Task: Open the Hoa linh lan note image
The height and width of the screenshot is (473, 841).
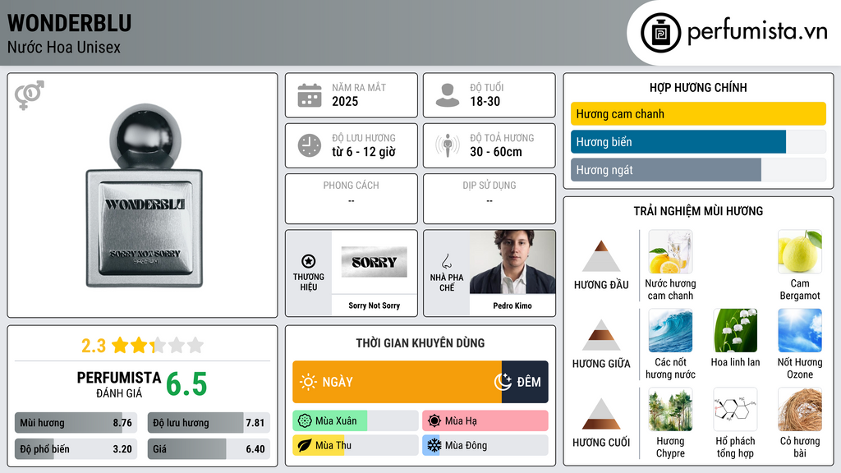Action: (x=735, y=331)
